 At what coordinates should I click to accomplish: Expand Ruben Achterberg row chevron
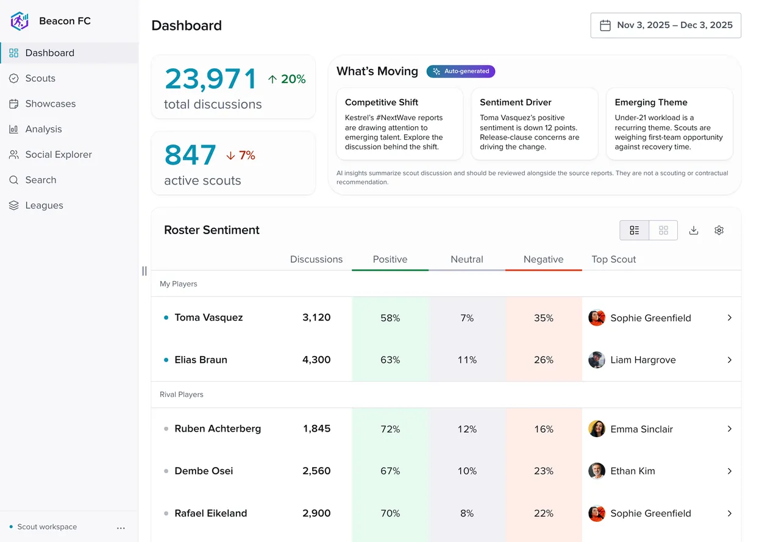[729, 429]
